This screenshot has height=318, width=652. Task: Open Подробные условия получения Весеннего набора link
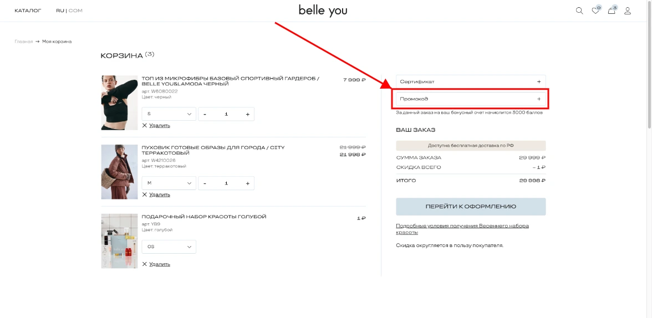point(462,229)
